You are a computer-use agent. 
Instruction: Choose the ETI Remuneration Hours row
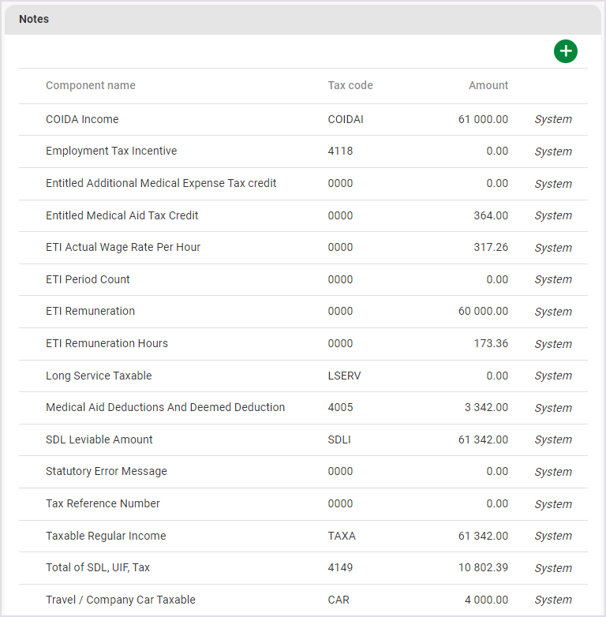(x=107, y=343)
